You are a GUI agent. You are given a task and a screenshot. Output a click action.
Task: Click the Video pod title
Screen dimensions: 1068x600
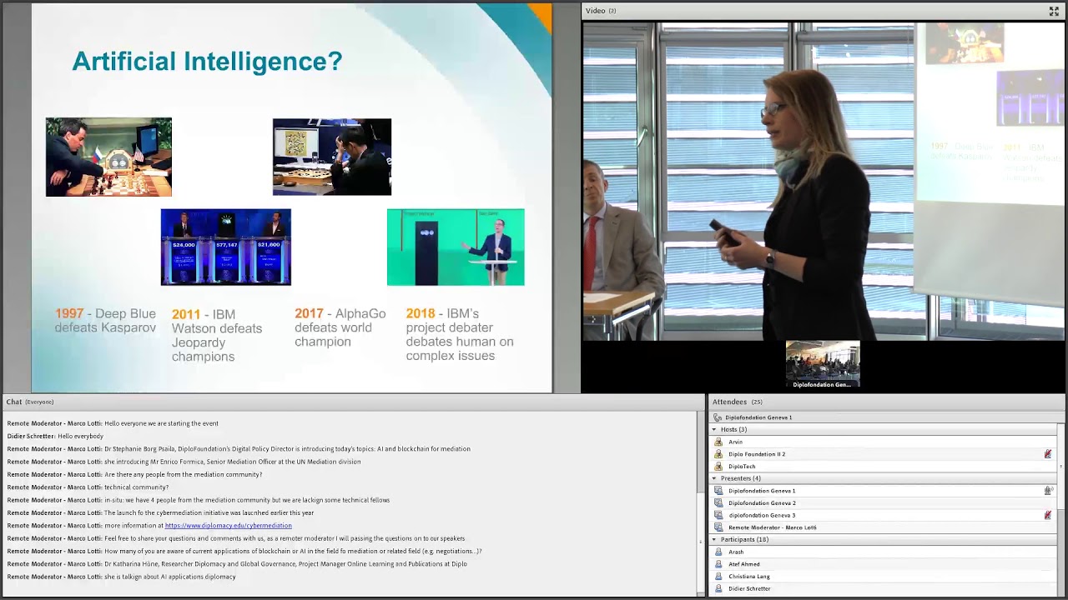[x=601, y=11]
